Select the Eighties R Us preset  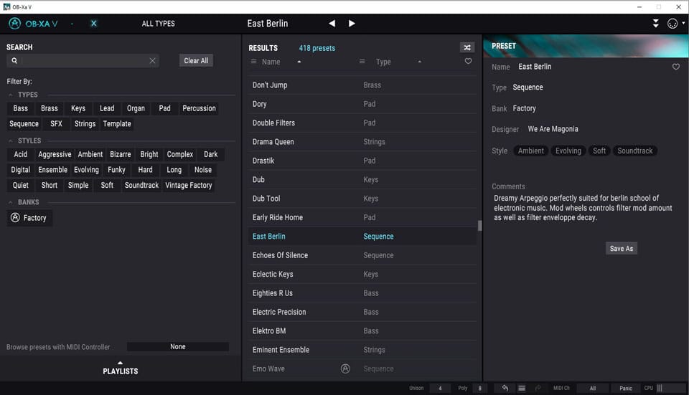[362, 292]
